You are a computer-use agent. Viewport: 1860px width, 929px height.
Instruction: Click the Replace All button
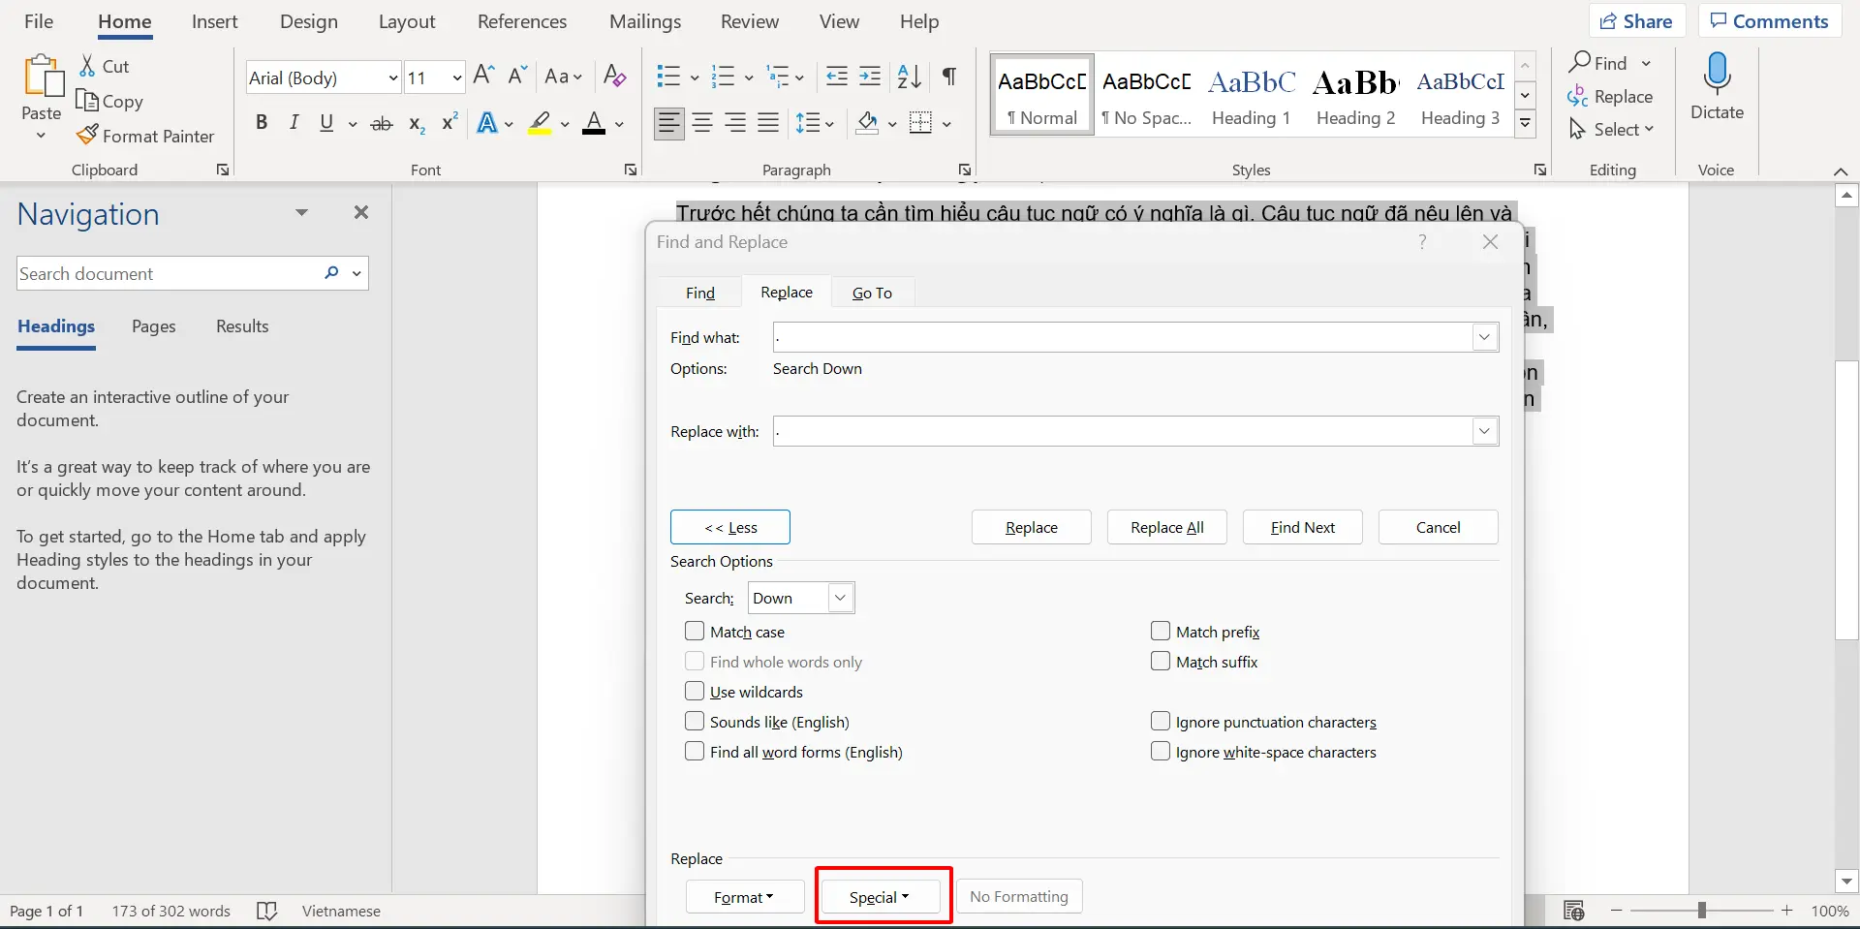tap(1167, 527)
